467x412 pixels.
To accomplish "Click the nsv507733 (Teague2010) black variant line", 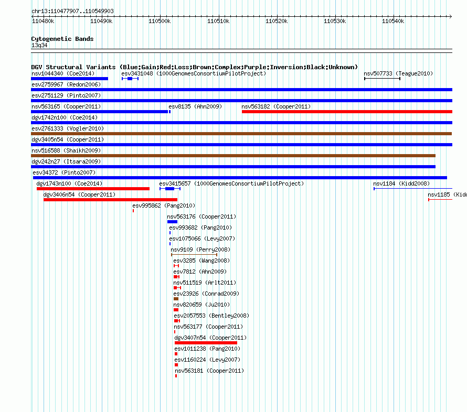I will [x=382, y=79].
